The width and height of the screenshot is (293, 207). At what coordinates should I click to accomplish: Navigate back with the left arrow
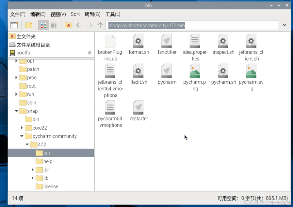click(79, 25)
